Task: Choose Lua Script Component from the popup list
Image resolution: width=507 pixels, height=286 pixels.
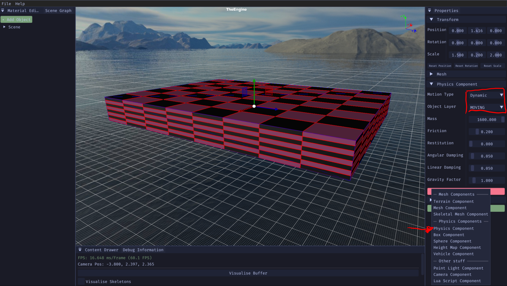Action: [457, 281]
